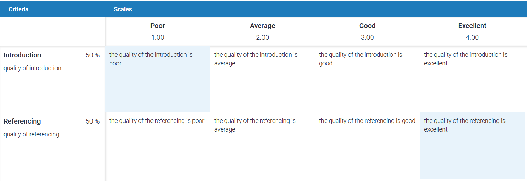
Task: Select the Excellent rating for Referencing
Action: tap(472, 145)
